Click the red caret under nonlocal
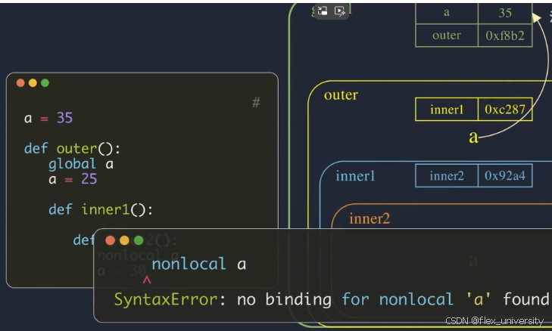Image resolution: width=552 pixels, height=331 pixels. click(147, 280)
